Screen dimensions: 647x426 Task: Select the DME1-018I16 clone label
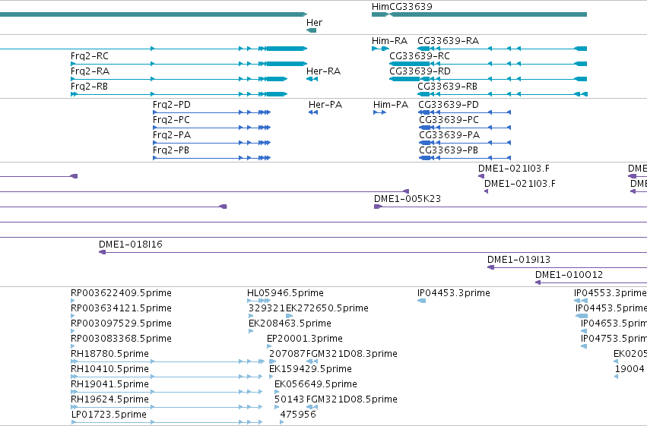click(131, 245)
